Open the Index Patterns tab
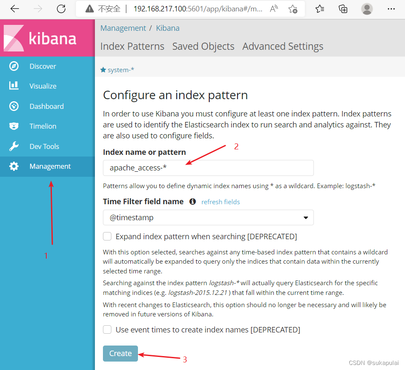 click(x=132, y=46)
